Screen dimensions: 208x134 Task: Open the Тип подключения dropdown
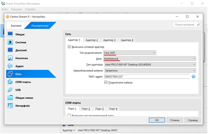(130, 53)
